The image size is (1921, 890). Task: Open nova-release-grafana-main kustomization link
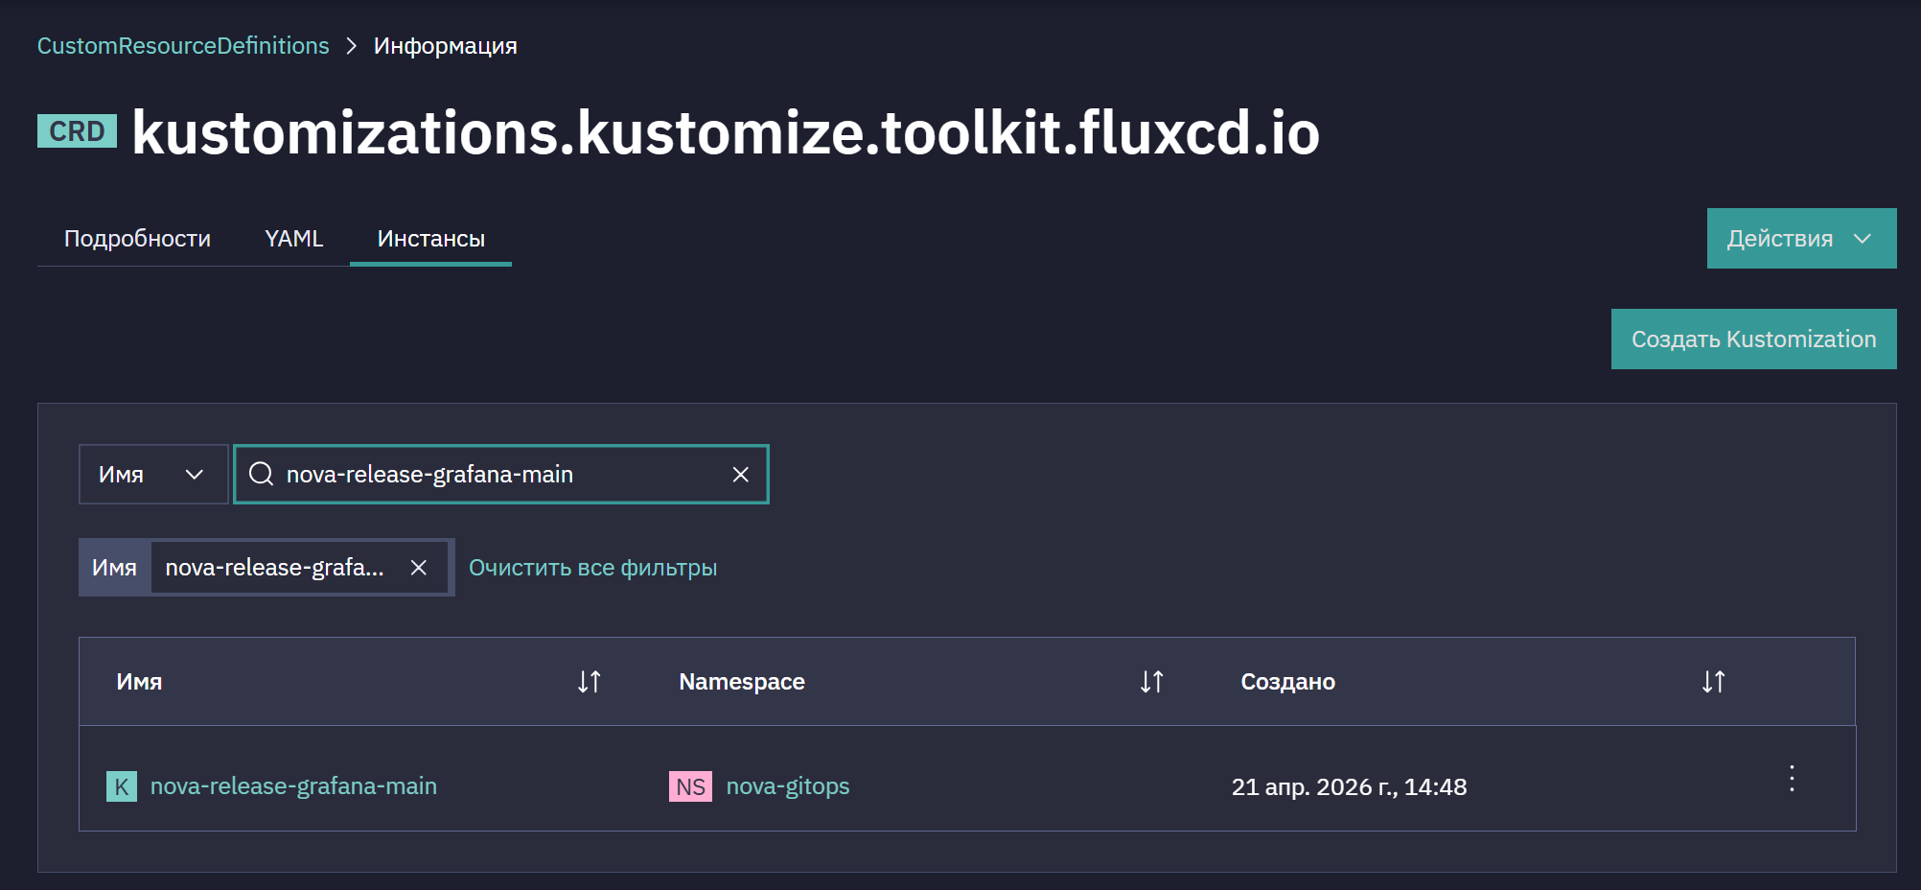coord(293,786)
